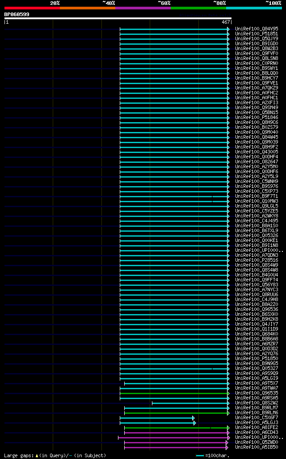Click the =100char. scale legend
Image resolution: width=286 pixels, height=459 pixels.
tap(213, 455)
